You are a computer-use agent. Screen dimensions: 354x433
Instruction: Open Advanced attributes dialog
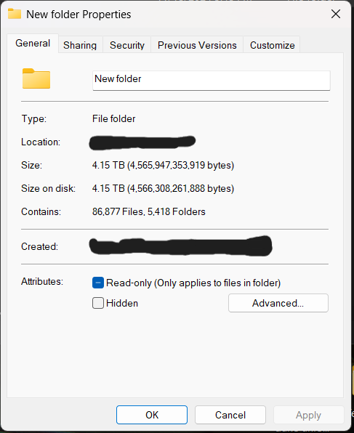[x=278, y=303]
